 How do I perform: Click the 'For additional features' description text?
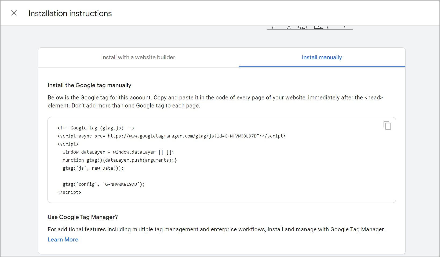point(216,229)
